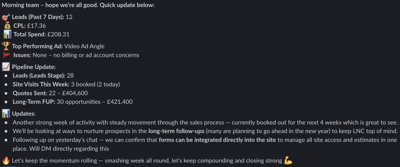Click the rising chart emoji beside Pipeline Update
The width and height of the screenshot is (400, 167).
[6, 67]
